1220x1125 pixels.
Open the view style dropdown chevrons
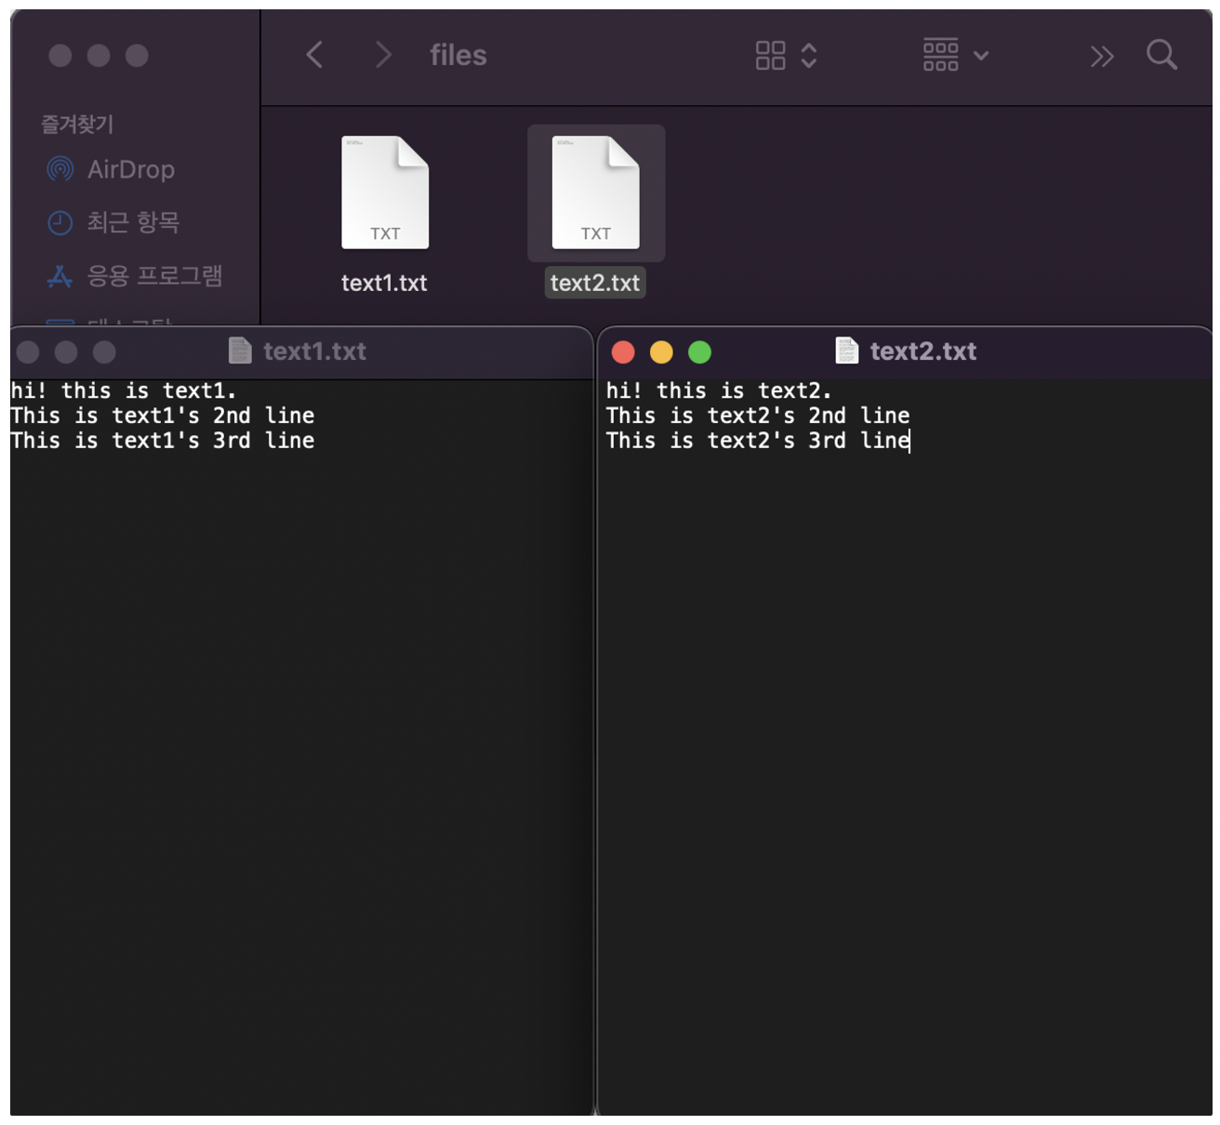coord(808,55)
